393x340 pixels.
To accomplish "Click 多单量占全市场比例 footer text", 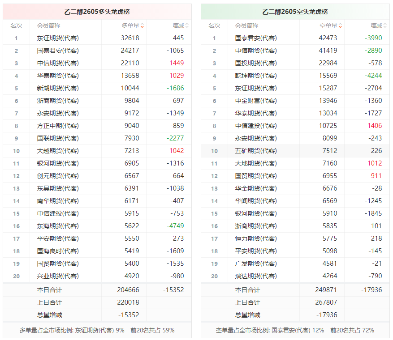I will coord(97,330).
